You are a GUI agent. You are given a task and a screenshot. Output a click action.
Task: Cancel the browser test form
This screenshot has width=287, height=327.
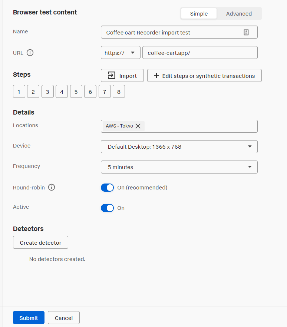click(64, 318)
